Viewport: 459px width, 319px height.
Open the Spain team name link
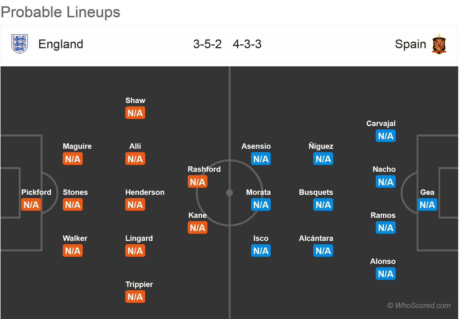click(410, 44)
